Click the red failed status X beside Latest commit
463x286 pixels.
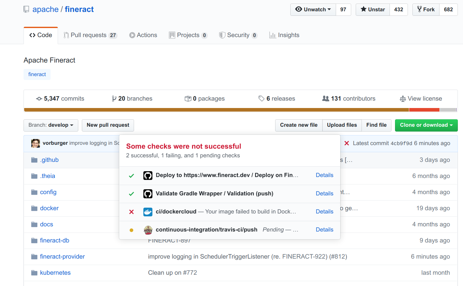coord(347,143)
